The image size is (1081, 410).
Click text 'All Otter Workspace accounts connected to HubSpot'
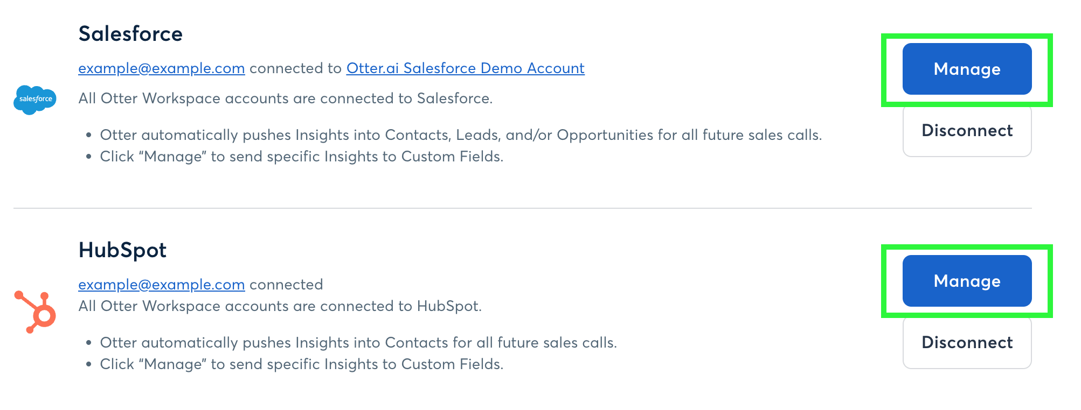tap(280, 306)
